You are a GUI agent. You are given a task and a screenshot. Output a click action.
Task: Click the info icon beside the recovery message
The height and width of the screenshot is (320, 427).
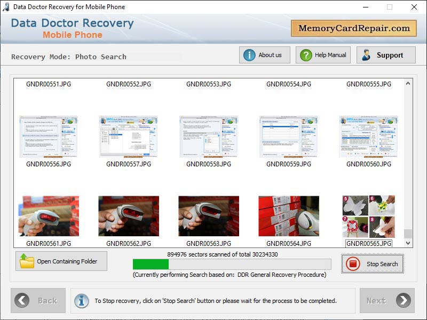click(x=81, y=300)
